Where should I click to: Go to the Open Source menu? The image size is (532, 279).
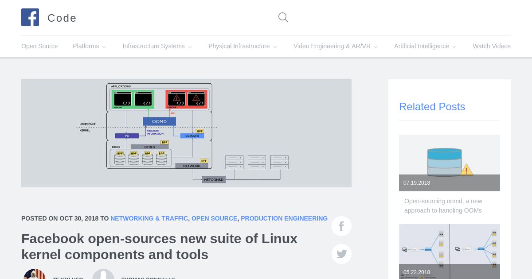[x=39, y=46]
